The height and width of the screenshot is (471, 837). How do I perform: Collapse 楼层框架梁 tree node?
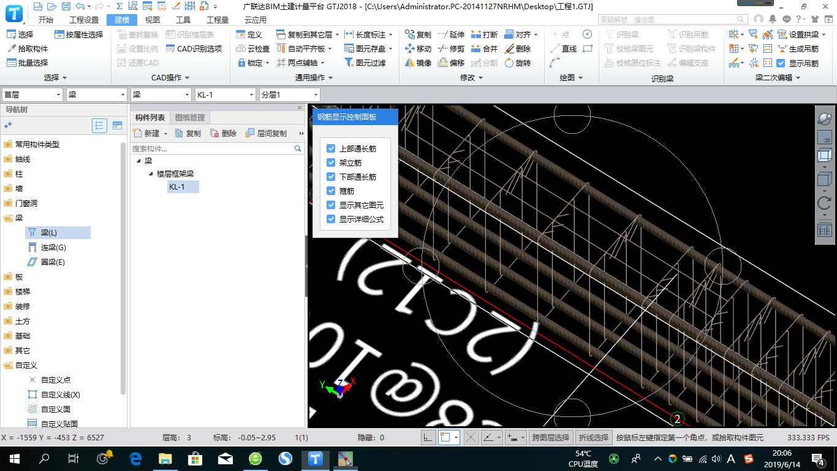coord(151,174)
